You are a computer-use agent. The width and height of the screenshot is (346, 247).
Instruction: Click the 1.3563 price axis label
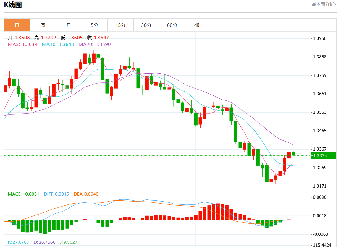(x=320, y=112)
